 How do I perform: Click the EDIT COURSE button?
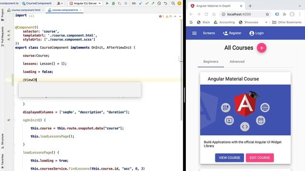pos(260,158)
